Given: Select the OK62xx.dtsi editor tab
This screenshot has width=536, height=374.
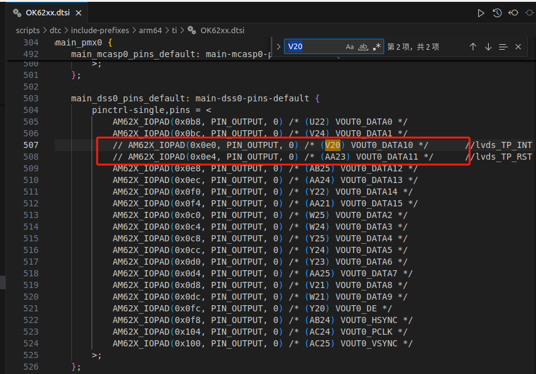Looking at the screenshot, I should pyautogui.click(x=49, y=12).
